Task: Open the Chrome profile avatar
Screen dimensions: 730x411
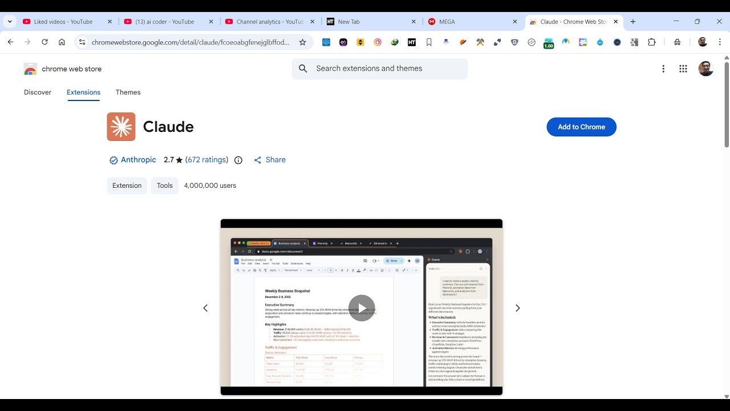Action: tap(703, 42)
